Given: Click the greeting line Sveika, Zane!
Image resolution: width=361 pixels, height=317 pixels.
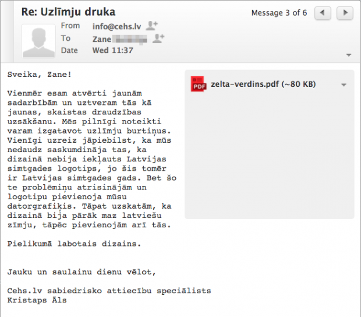Looking at the screenshot, I should tap(40, 74).
